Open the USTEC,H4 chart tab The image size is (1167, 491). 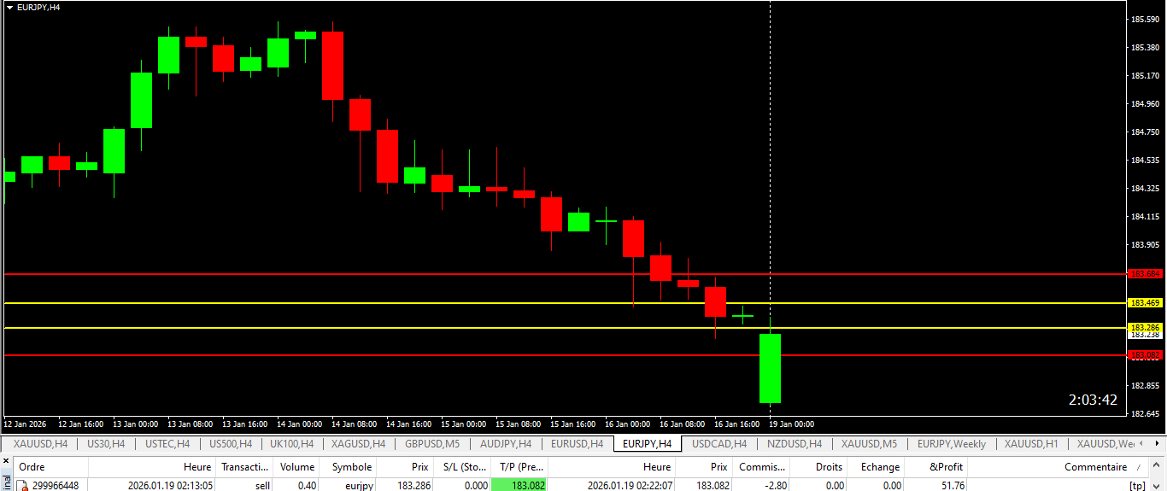point(167,444)
